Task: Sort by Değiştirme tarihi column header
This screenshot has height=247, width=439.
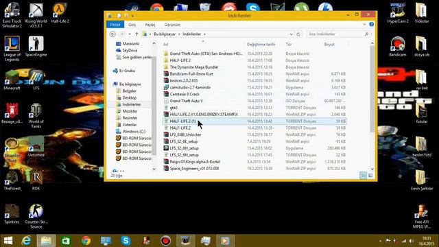Action: [x=261, y=44]
